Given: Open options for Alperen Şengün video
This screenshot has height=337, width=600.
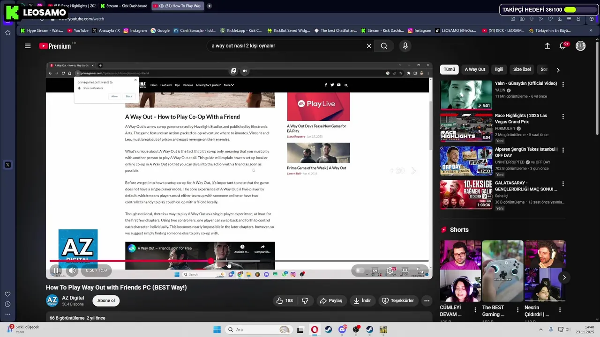Looking at the screenshot, I should tap(563, 150).
